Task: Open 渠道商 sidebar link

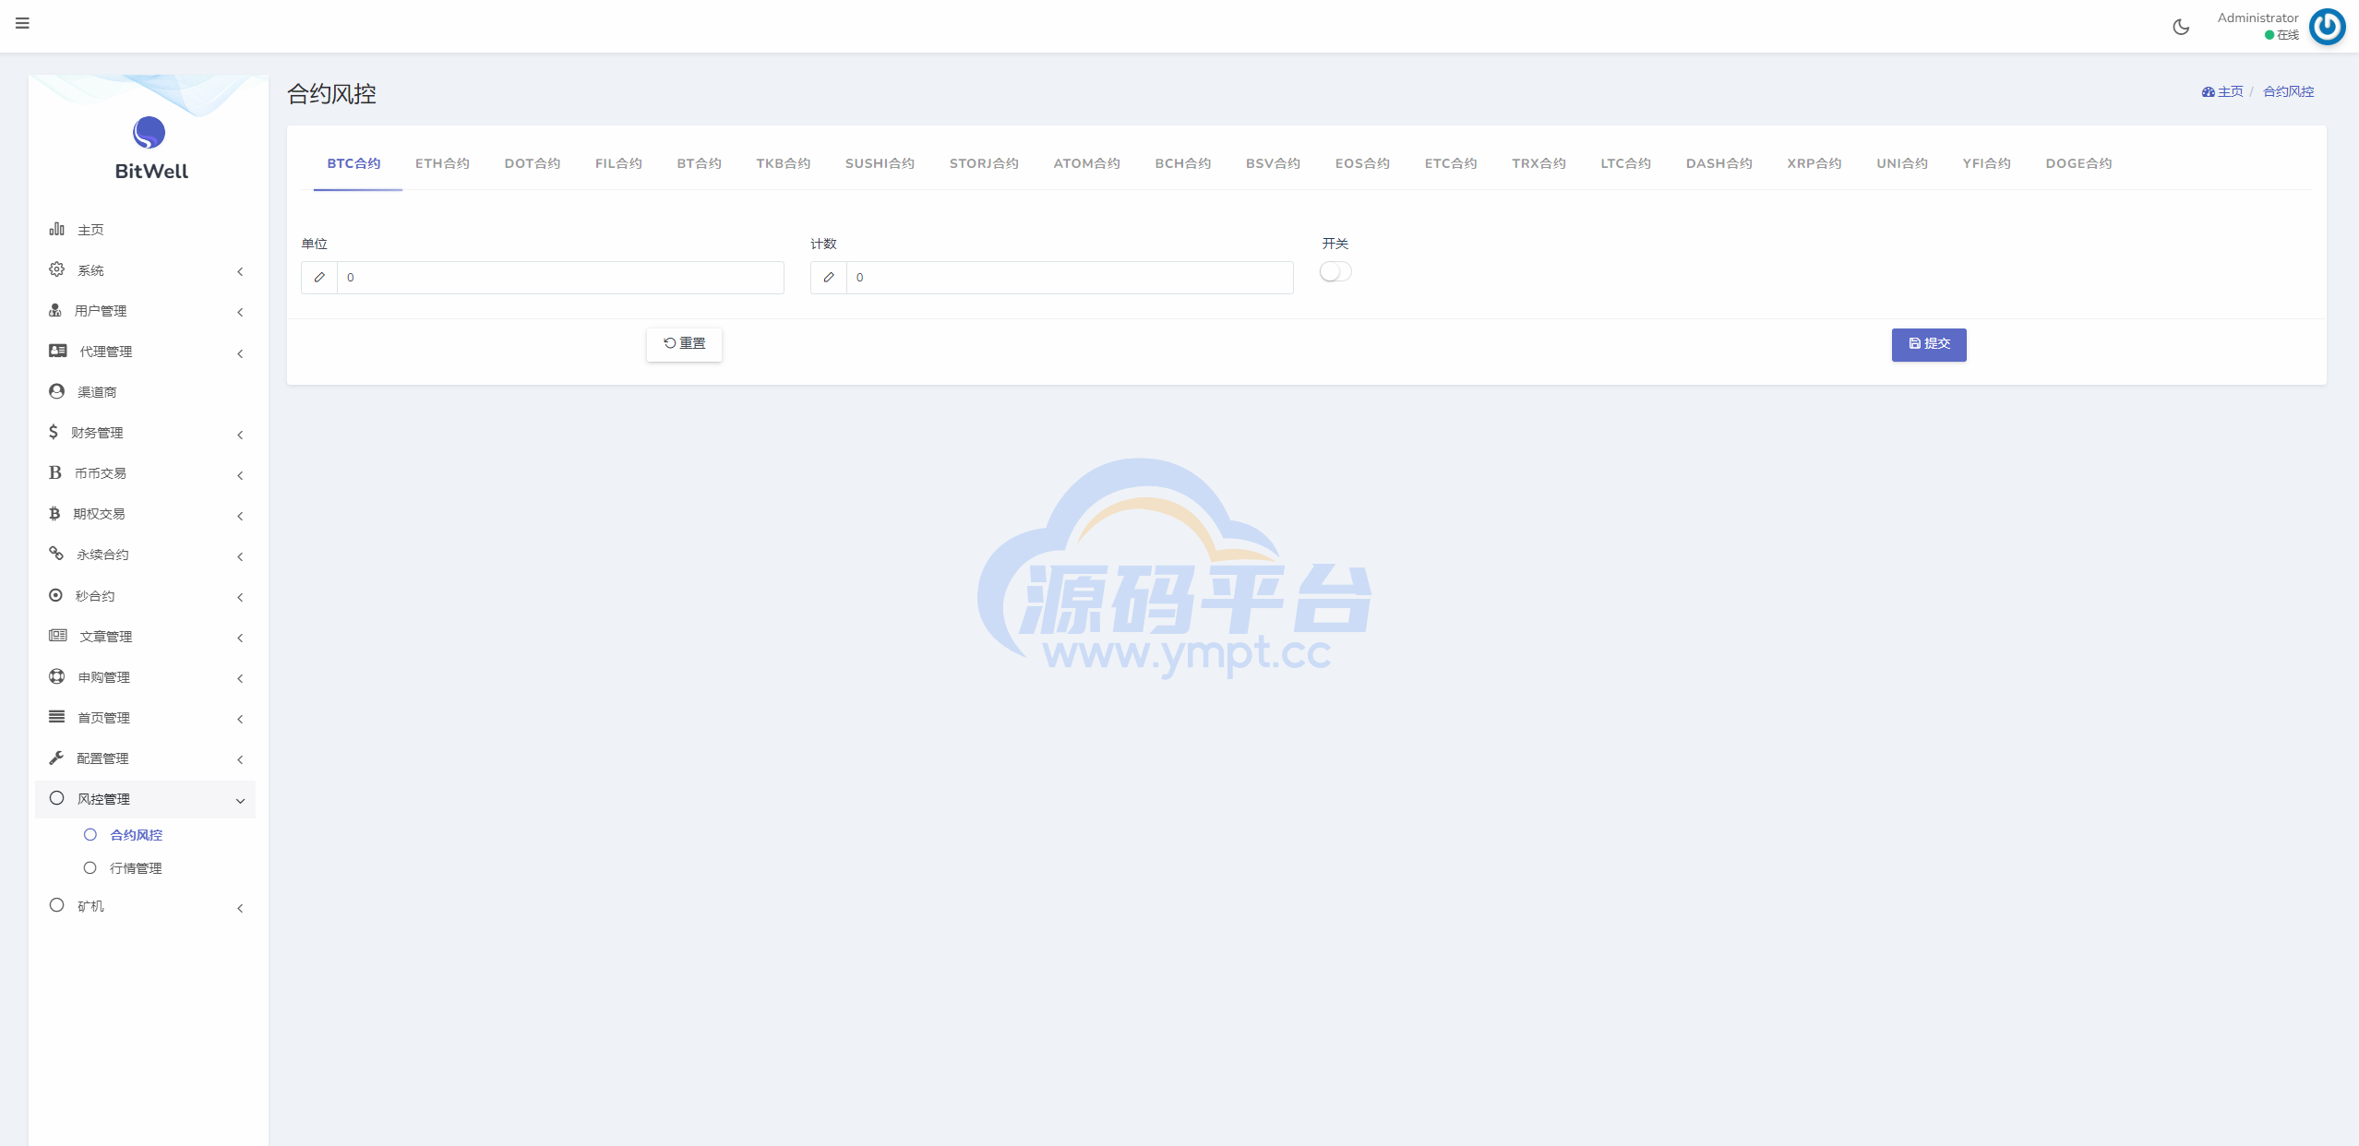Action: tap(97, 392)
